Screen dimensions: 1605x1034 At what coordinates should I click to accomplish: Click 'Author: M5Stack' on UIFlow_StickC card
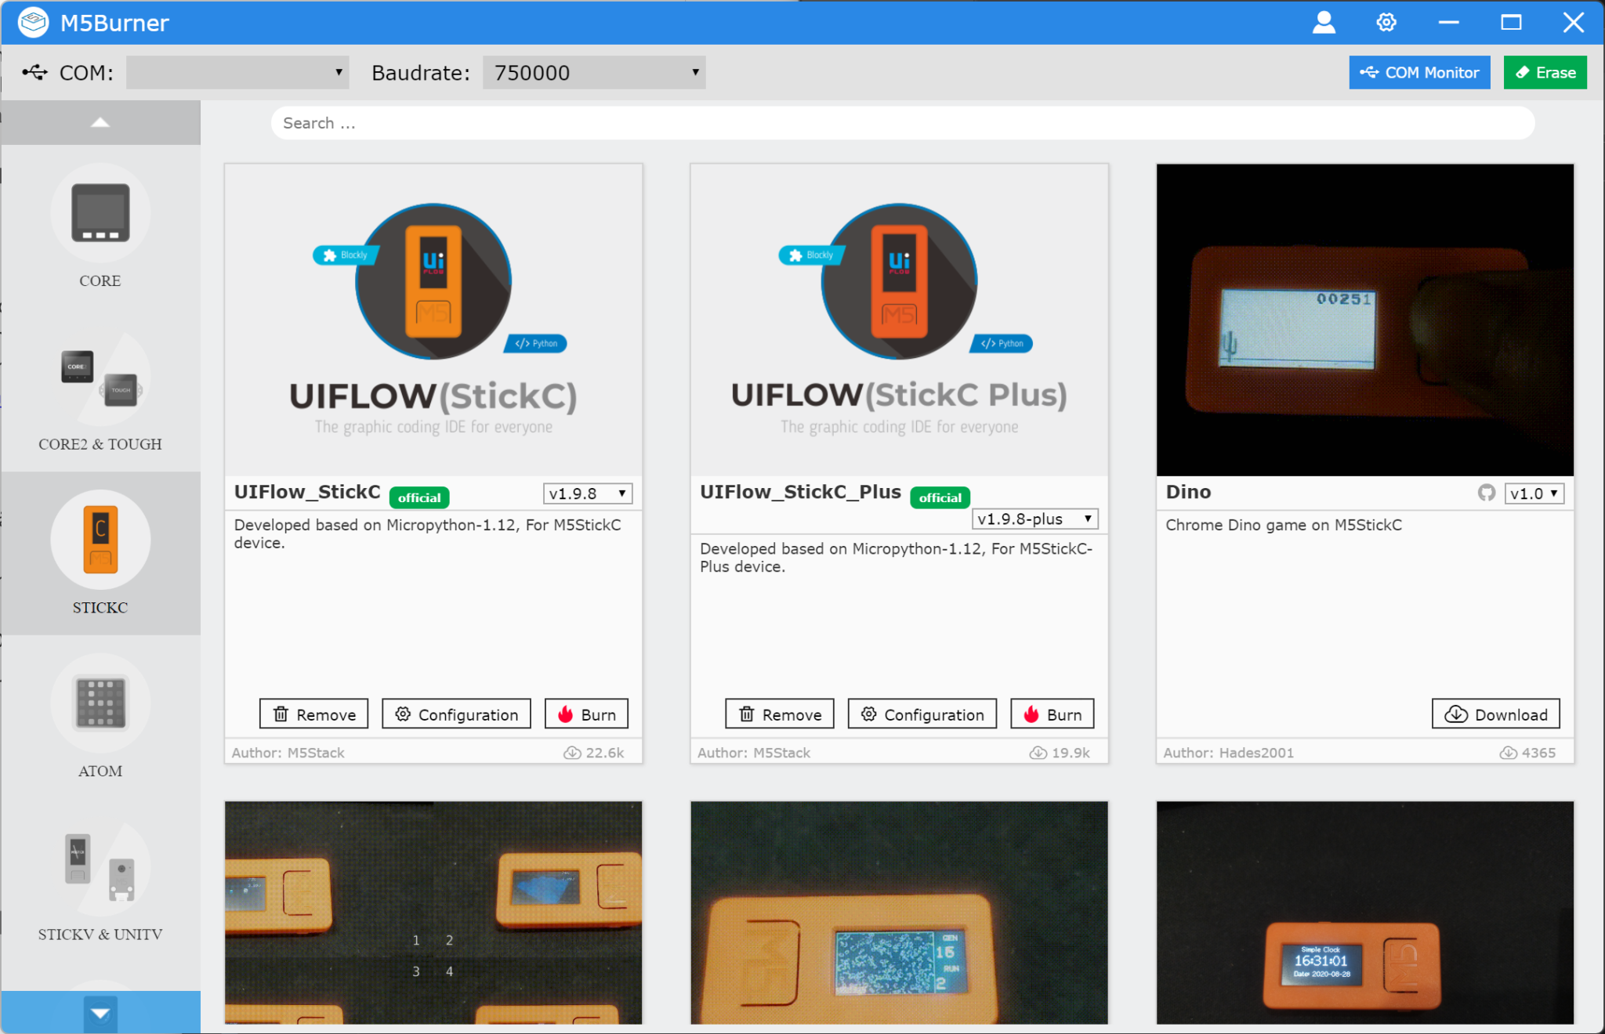point(288,753)
